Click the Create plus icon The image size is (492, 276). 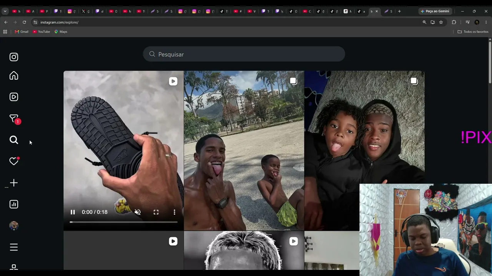[14, 183]
